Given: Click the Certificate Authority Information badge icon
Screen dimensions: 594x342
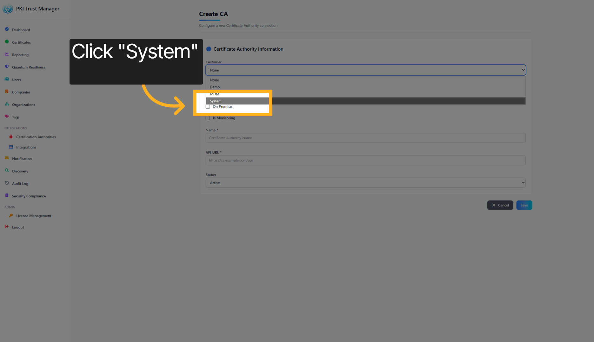Looking at the screenshot, I should (x=209, y=49).
